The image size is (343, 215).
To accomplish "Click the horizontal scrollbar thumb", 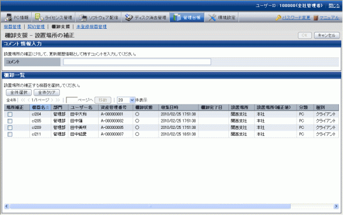I will pos(150,206).
